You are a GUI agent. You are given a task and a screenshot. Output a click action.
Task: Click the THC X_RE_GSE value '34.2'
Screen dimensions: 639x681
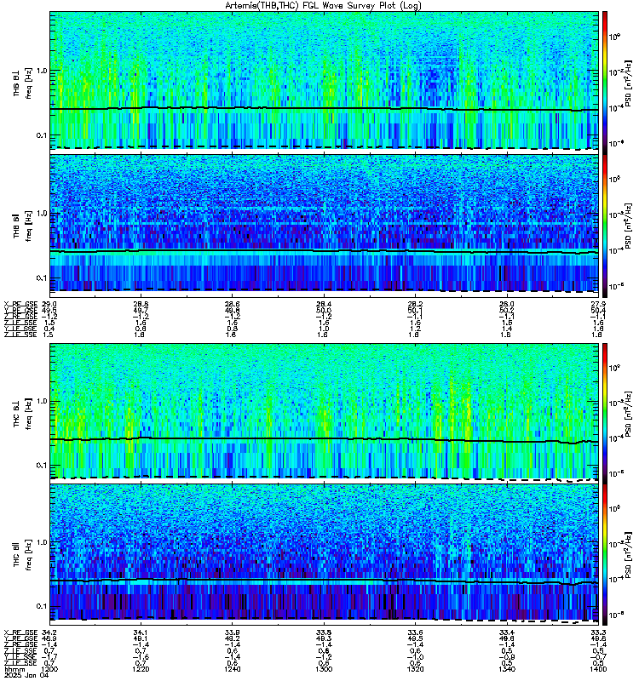(49, 632)
